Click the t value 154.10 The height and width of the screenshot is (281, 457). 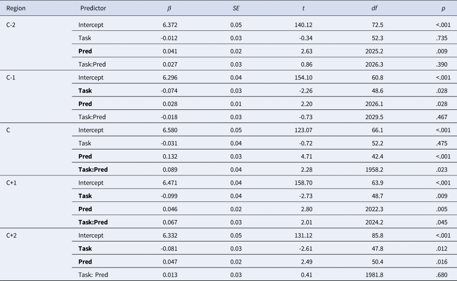306,77
